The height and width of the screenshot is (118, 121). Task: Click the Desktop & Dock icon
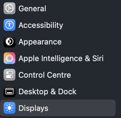(9, 91)
